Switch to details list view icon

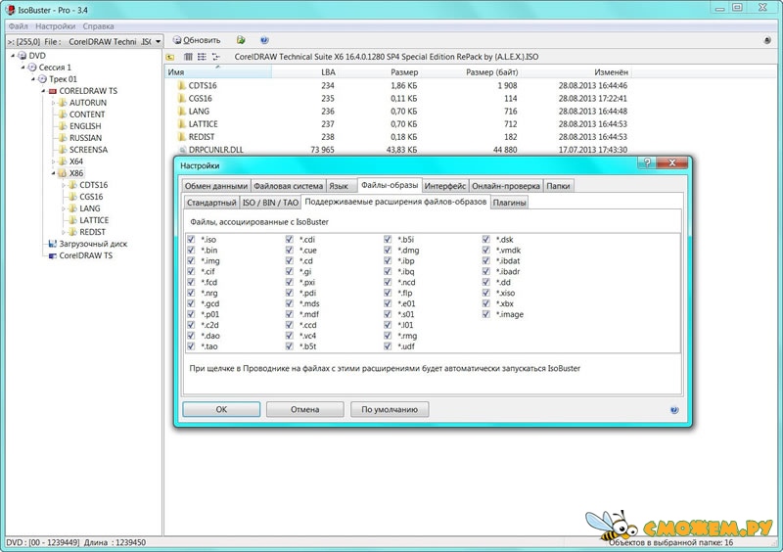(x=202, y=57)
